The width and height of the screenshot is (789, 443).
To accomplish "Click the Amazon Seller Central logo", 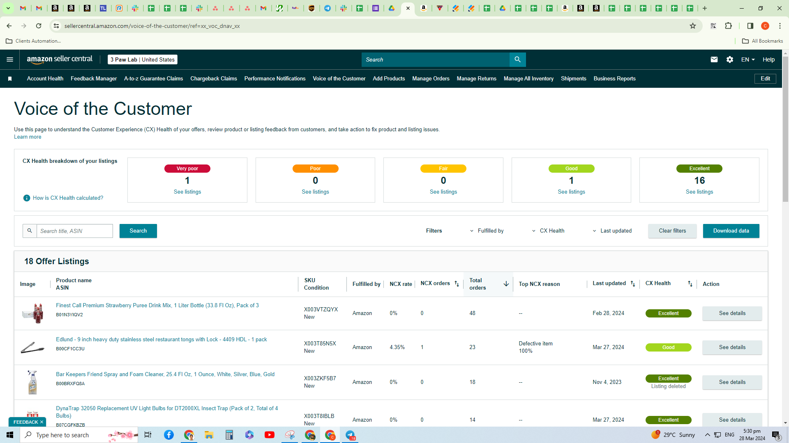I will [x=60, y=59].
